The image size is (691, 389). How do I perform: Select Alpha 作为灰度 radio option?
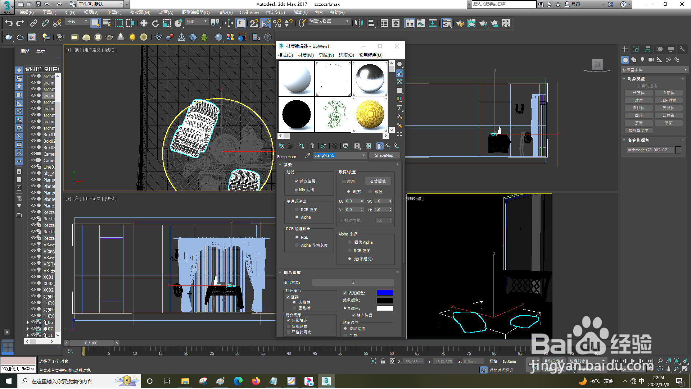(297, 245)
